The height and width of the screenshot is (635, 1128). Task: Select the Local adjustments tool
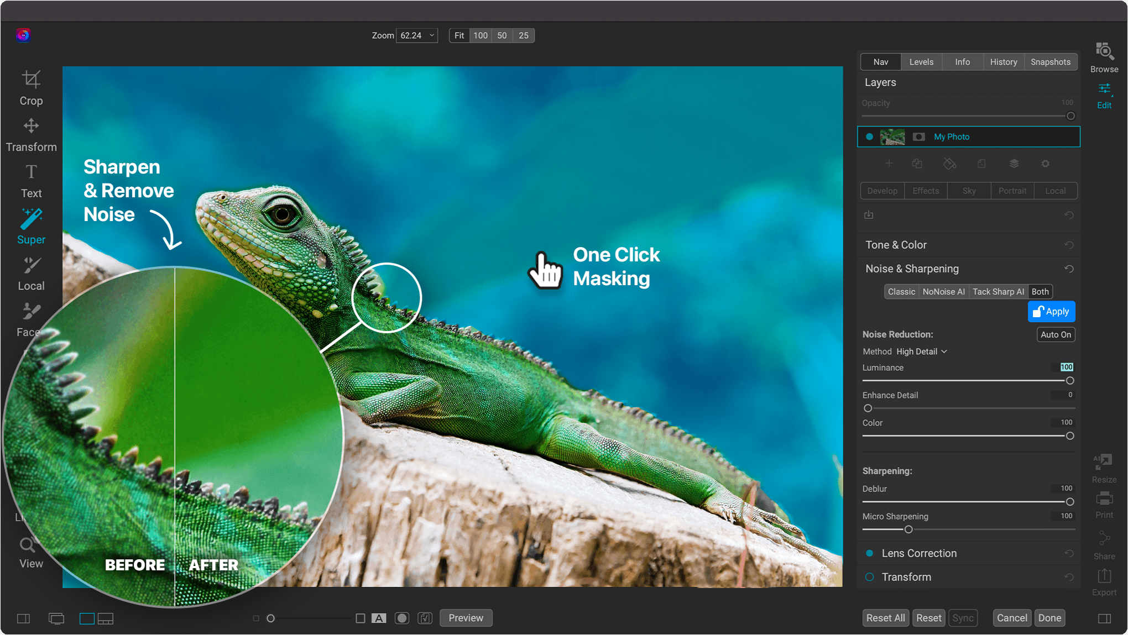31,271
